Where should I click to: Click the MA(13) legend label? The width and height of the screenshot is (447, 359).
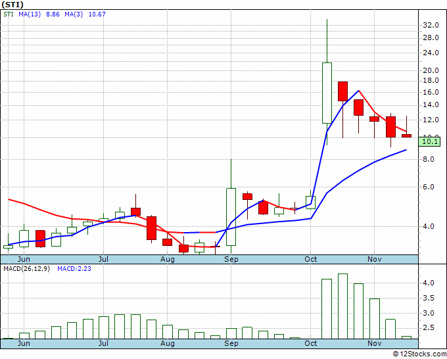(30, 14)
